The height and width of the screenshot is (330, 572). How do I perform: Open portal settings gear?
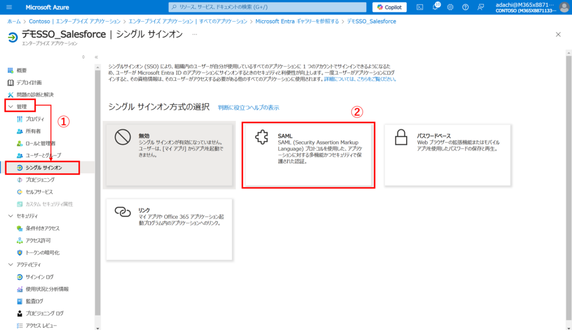(x=450, y=7)
